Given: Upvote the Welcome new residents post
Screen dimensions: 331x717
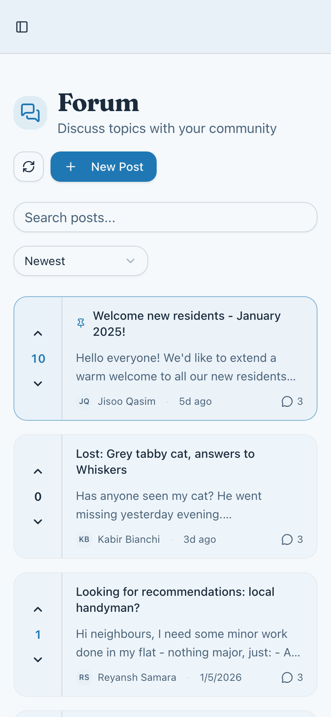Looking at the screenshot, I should [38, 334].
